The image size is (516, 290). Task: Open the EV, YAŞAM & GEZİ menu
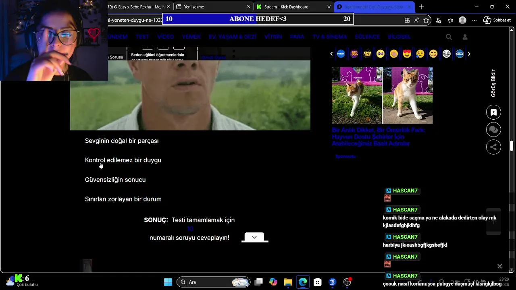pos(233,37)
